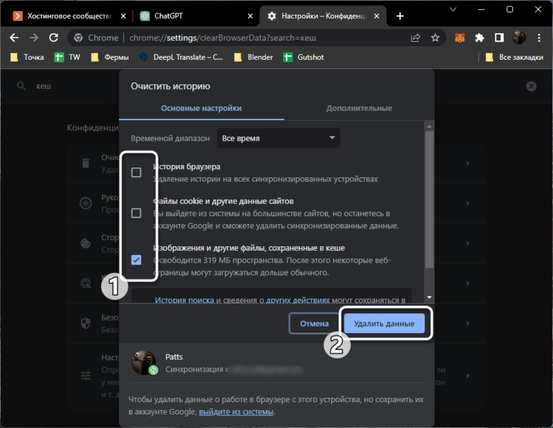Open the других действиях link
The image size is (553, 428).
[298, 300]
